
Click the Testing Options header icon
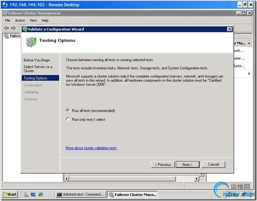[31, 42]
